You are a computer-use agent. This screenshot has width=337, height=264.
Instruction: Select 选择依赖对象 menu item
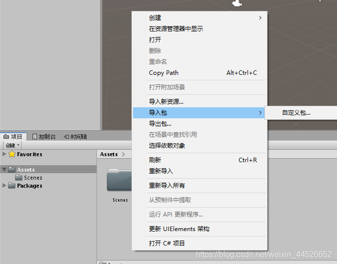click(x=200, y=146)
